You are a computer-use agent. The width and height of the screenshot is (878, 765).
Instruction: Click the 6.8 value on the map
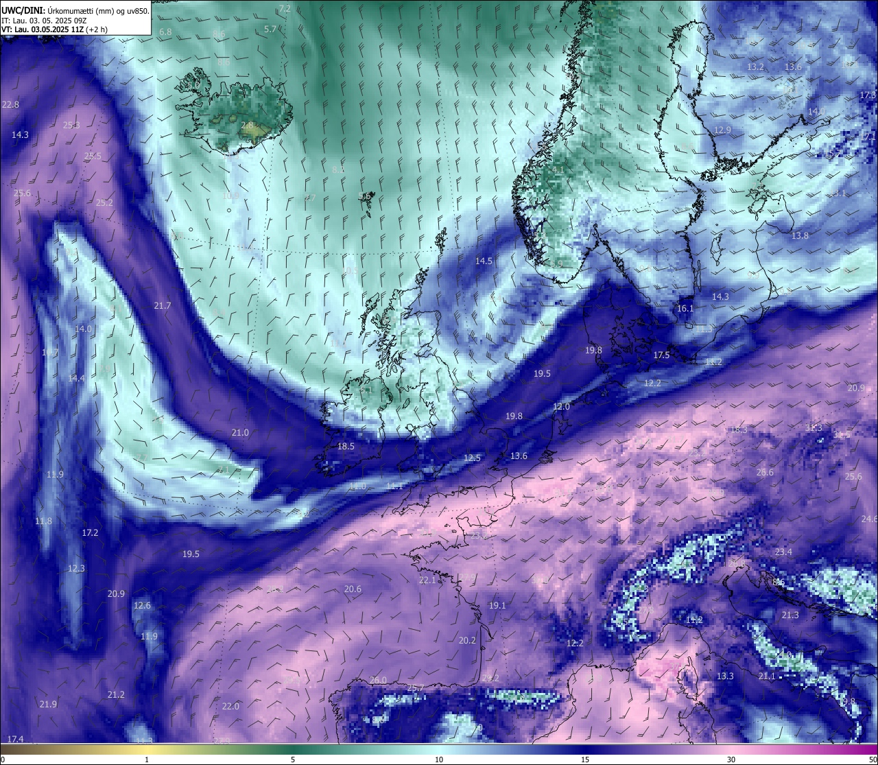pos(165,32)
